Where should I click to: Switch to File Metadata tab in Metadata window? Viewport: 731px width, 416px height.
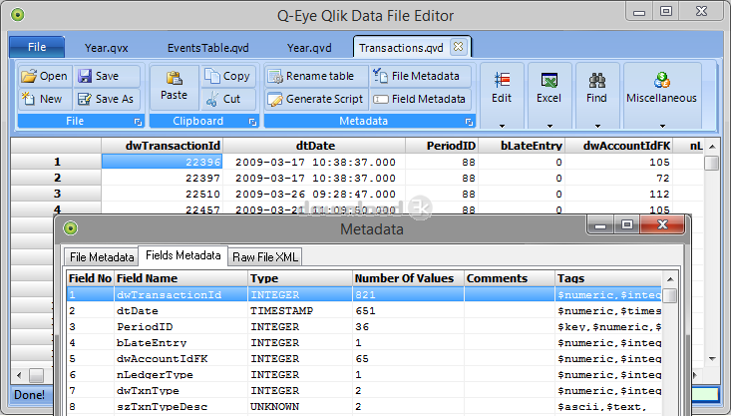coord(102,257)
